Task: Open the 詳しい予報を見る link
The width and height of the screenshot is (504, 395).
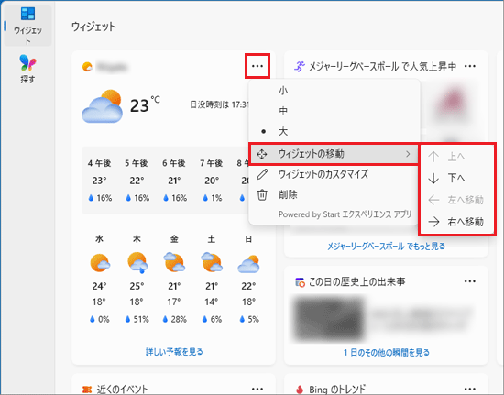Action: coord(174,352)
